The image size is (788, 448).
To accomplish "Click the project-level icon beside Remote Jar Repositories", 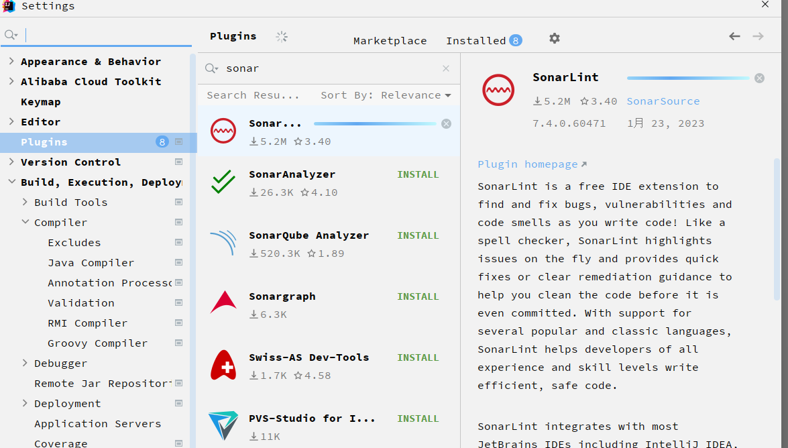I will [x=178, y=383].
